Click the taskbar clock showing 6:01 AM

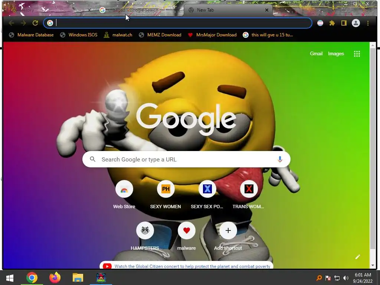click(363, 278)
